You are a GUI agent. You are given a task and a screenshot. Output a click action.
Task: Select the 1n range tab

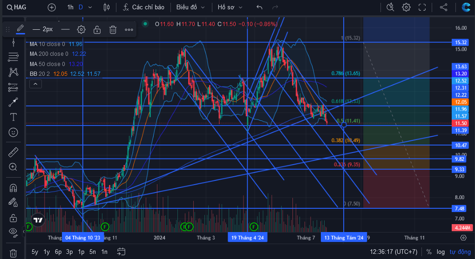tap(104, 252)
